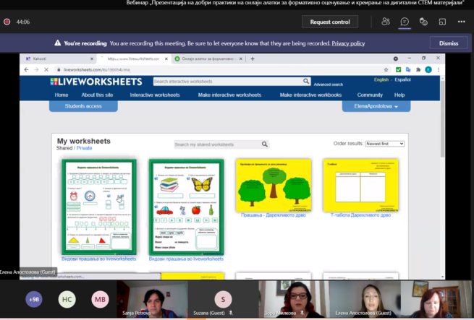Click the page vertical scrollbar
The height and width of the screenshot is (320, 474).
[442, 119]
